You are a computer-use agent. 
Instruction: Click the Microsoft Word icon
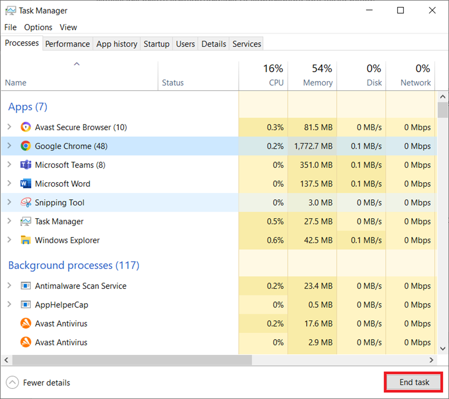click(x=26, y=184)
